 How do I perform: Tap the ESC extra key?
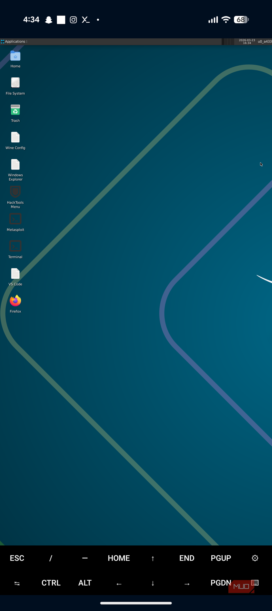pos(17,558)
